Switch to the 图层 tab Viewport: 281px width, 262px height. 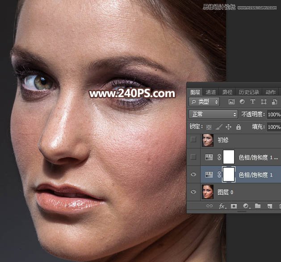195,92
